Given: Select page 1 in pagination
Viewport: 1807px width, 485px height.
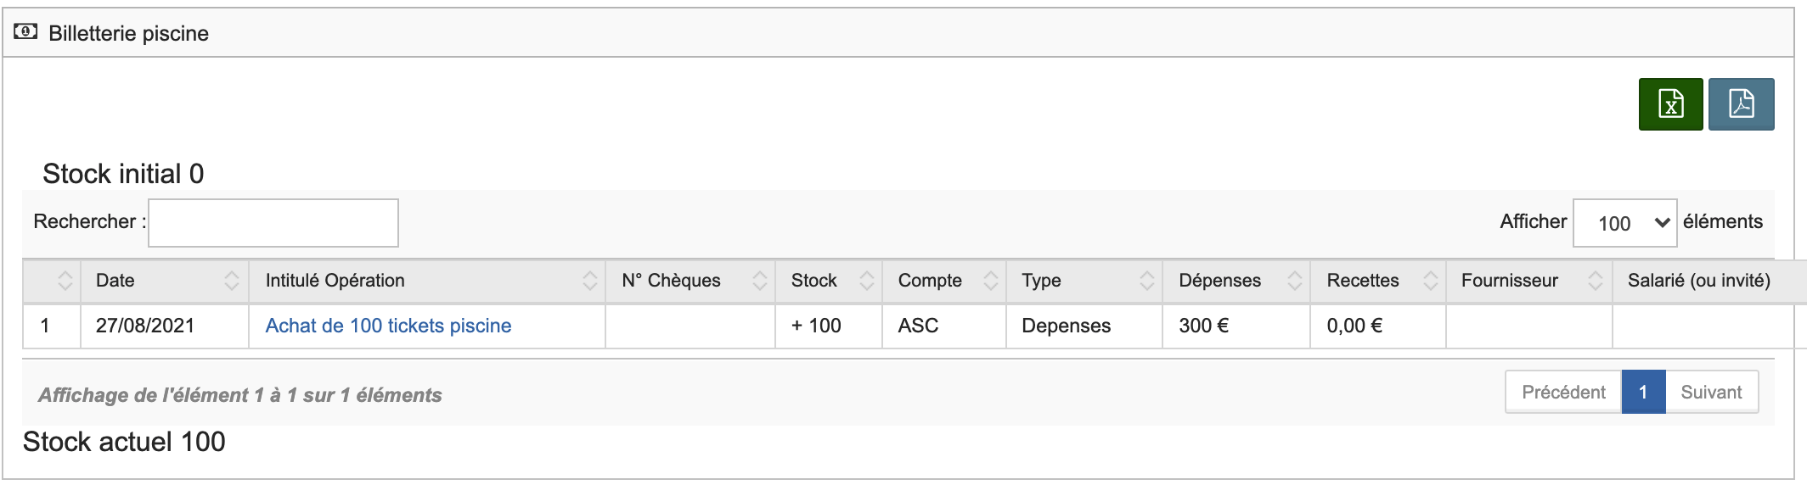Looking at the screenshot, I should pos(1643,393).
